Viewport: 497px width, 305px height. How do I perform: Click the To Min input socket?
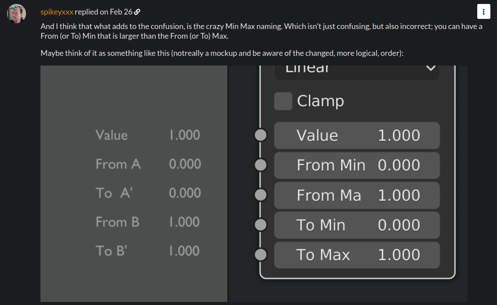[x=261, y=225]
